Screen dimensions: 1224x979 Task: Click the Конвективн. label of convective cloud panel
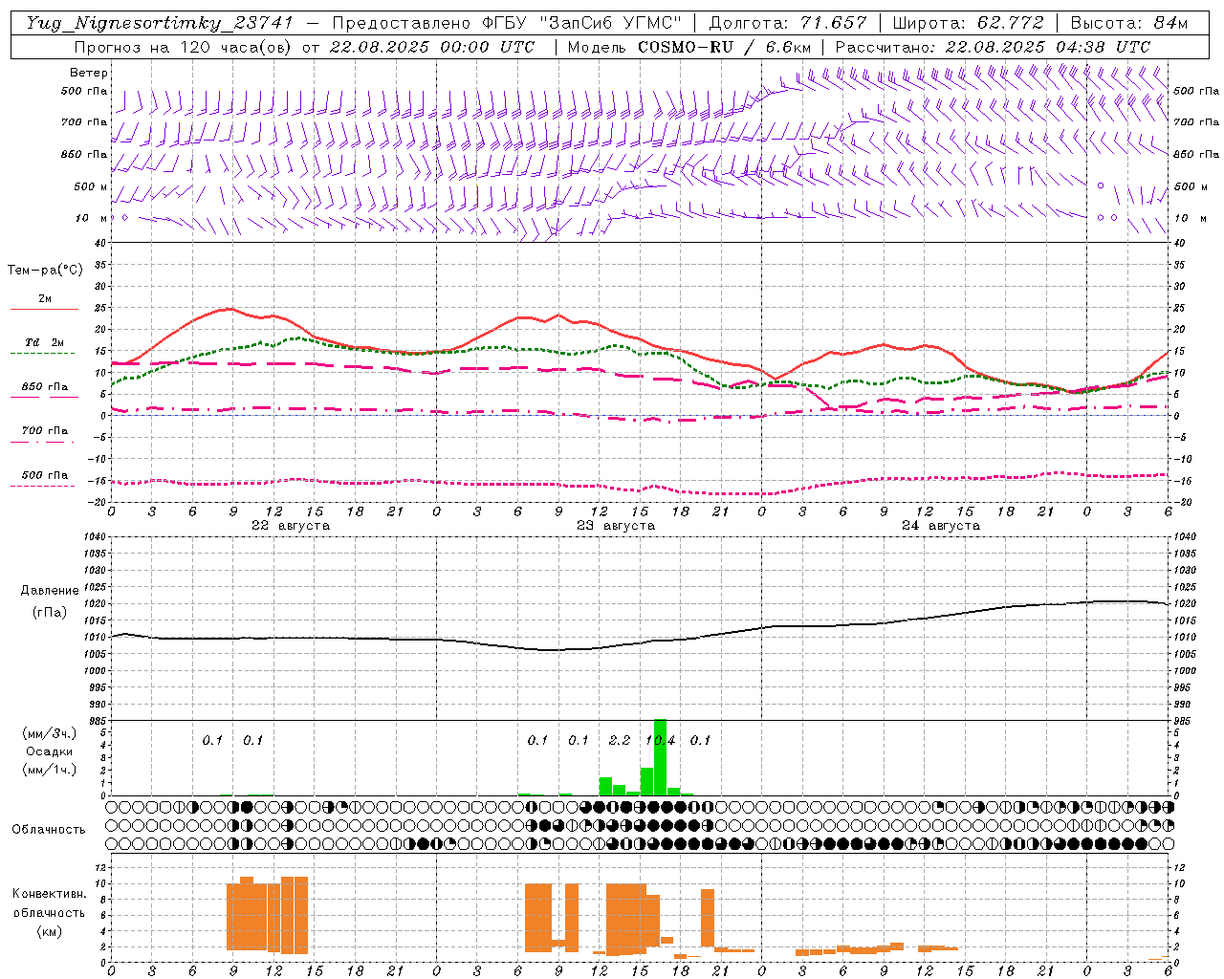point(49,894)
